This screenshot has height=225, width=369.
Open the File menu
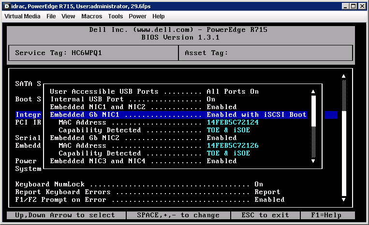coord(51,16)
